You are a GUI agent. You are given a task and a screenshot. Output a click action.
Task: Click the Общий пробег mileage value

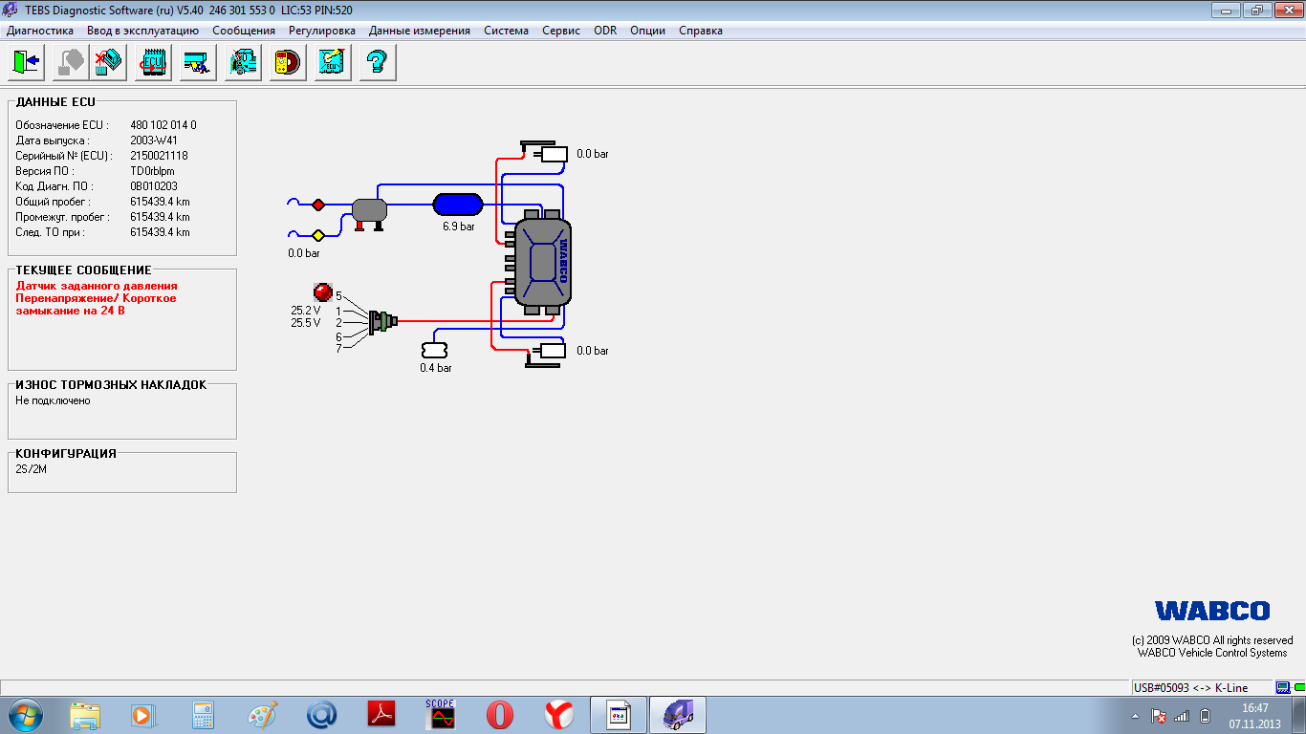pyautogui.click(x=160, y=202)
